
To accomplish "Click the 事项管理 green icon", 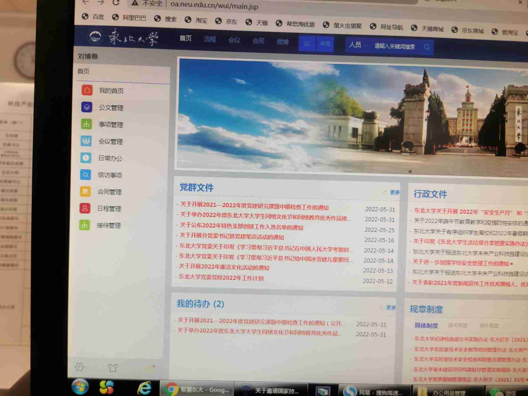I will pyautogui.click(x=86, y=124).
